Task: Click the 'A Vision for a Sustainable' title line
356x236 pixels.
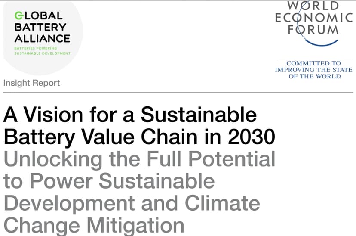Action: pos(130,115)
